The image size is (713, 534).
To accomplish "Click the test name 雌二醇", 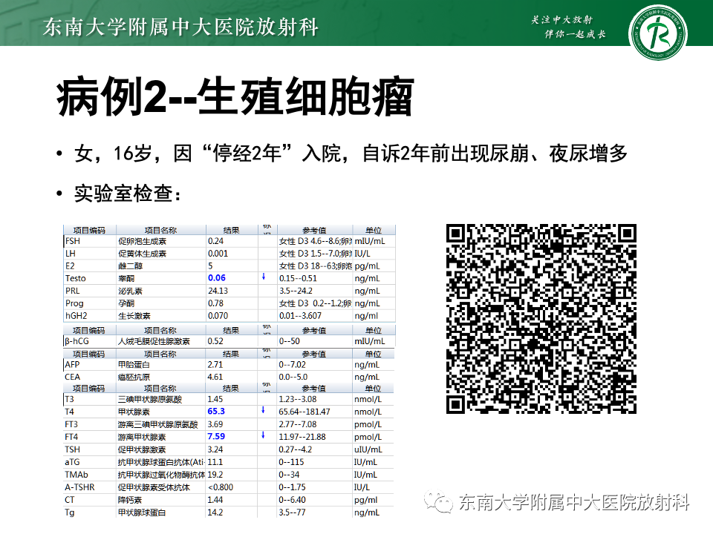I will coord(131,266).
